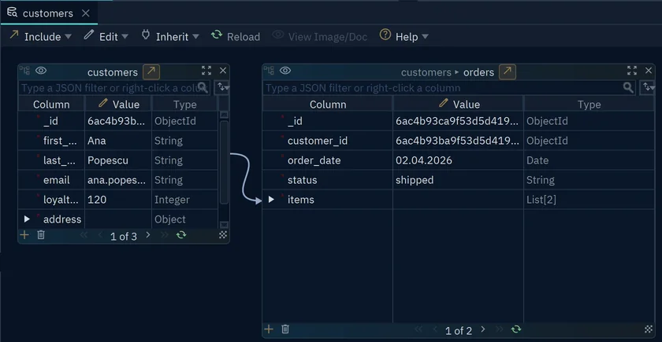Click the customers panel vertical scrollbar
662x342 pixels.
pyautogui.click(x=224, y=163)
